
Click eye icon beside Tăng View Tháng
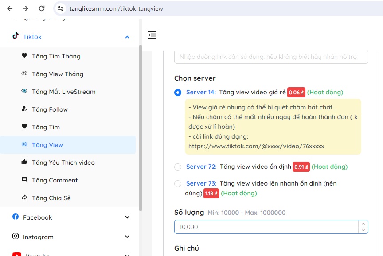pyautogui.click(x=24, y=73)
